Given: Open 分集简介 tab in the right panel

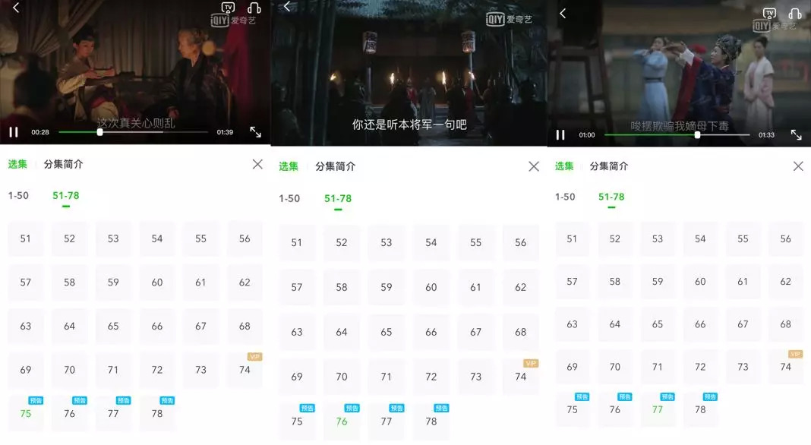Looking at the screenshot, I should [609, 166].
